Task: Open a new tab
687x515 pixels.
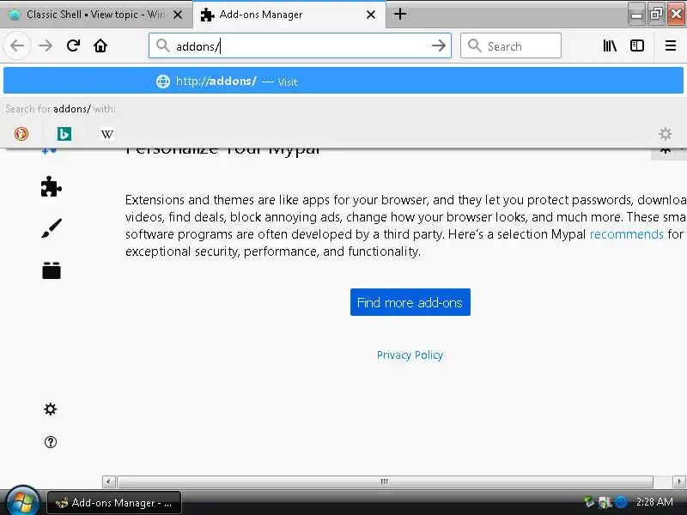Action: tap(399, 14)
